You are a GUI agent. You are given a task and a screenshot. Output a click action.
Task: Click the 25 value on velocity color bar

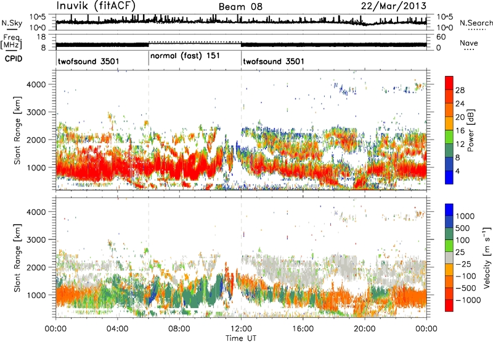click(460, 252)
